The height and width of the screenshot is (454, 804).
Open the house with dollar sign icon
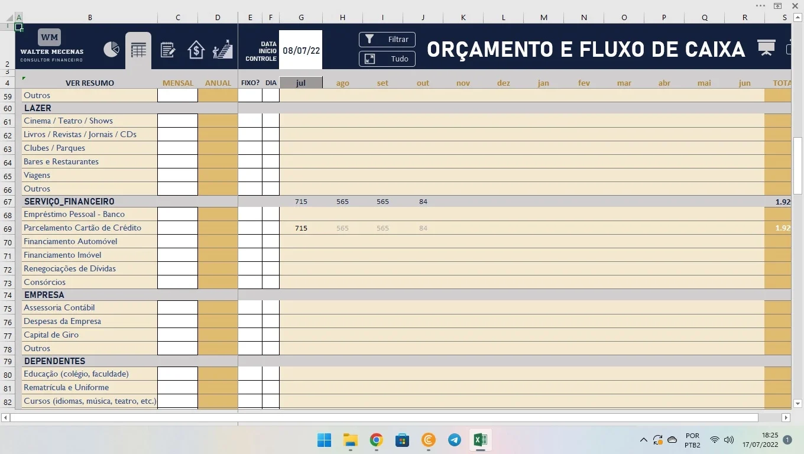196,50
